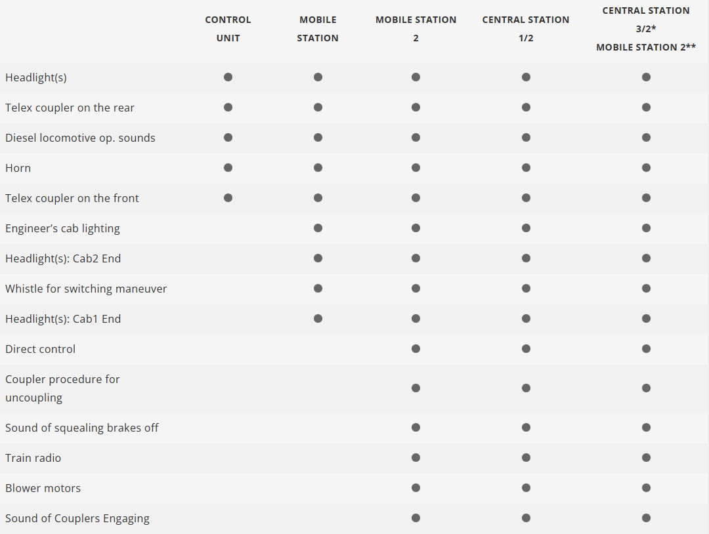Click Diesel locomotive op. sounds dot under Control Unit
The width and height of the screenshot is (709, 534).
coord(228,138)
